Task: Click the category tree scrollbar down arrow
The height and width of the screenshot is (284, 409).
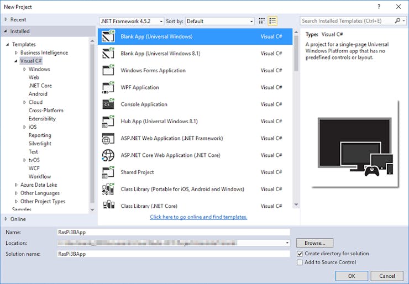Action: tap(92, 209)
